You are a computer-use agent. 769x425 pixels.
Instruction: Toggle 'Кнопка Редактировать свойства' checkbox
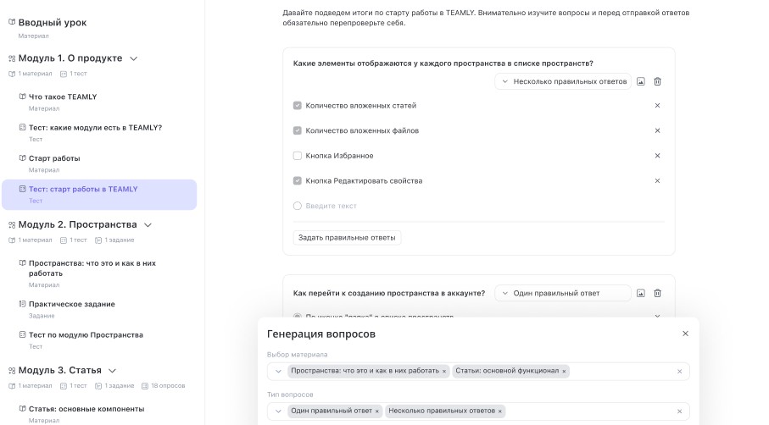(298, 181)
